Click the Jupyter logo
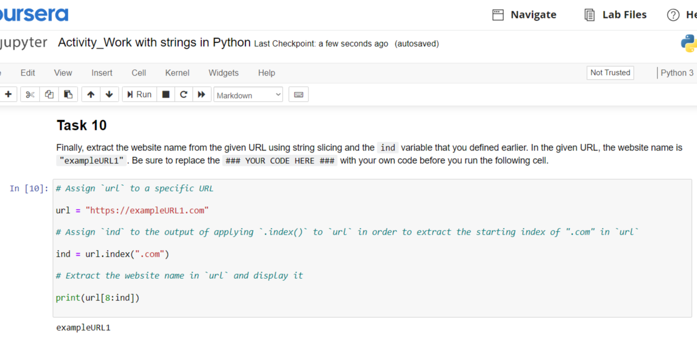 [24, 42]
